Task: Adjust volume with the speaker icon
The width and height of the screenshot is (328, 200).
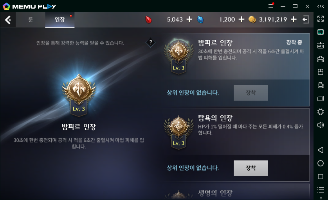Action: [x=321, y=125]
